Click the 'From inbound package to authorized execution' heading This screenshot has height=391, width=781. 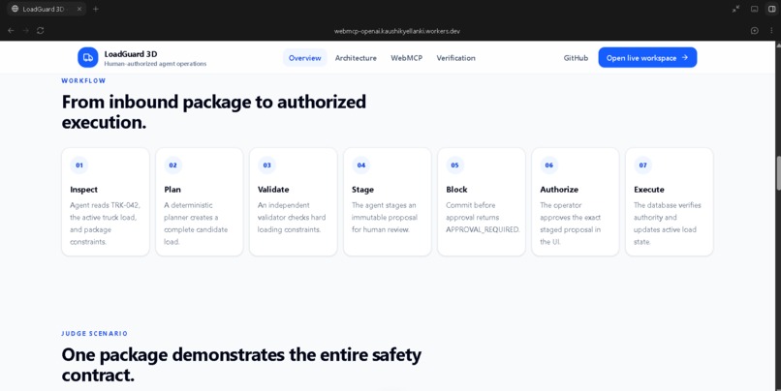pyautogui.click(x=214, y=112)
